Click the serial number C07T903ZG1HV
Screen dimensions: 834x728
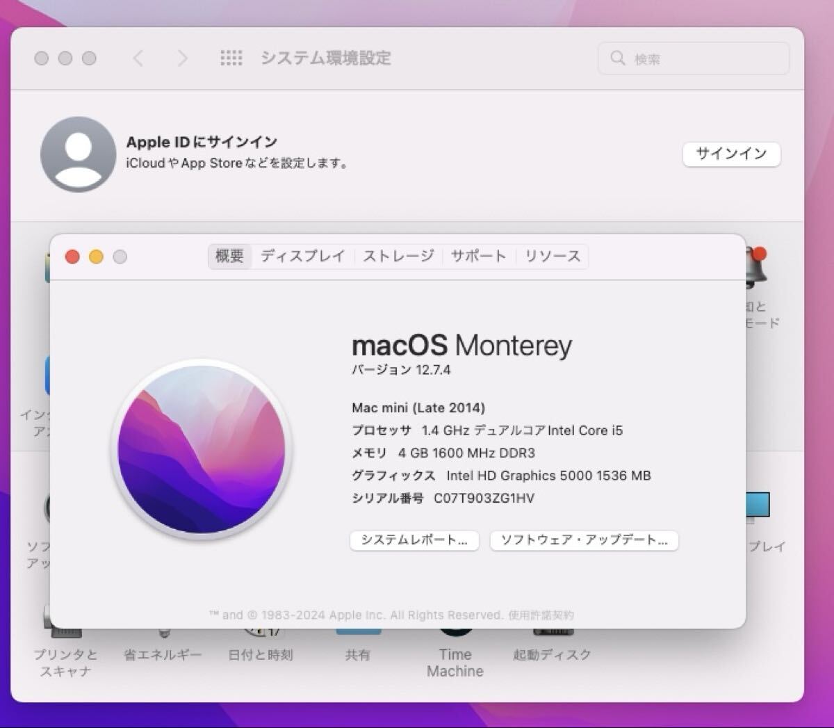tap(484, 498)
